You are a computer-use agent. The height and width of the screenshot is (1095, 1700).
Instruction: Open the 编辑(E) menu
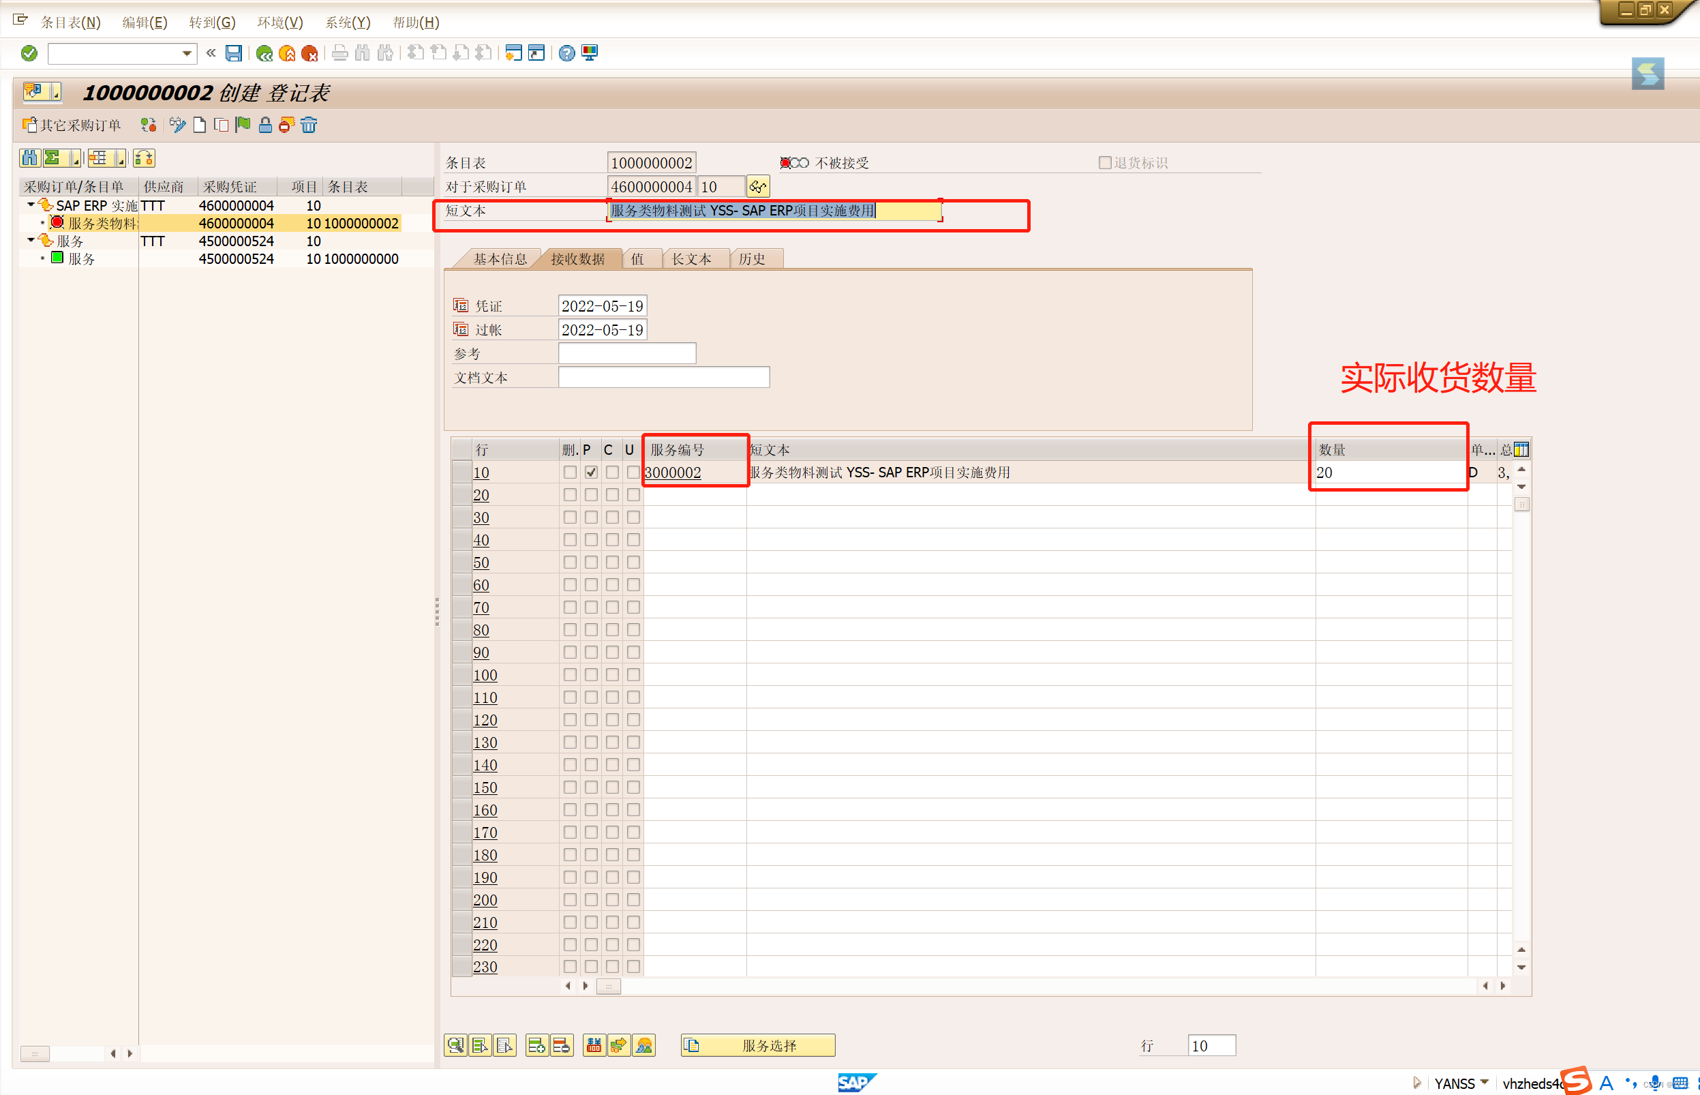coord(145,22)
